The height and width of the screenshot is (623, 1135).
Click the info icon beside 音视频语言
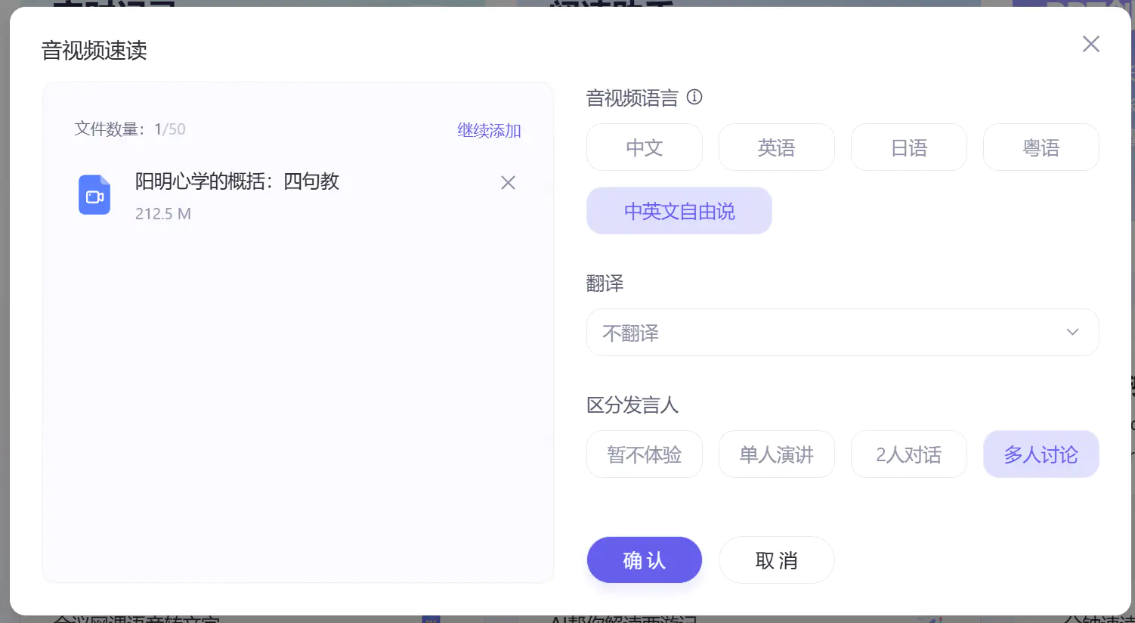(694, 98)
